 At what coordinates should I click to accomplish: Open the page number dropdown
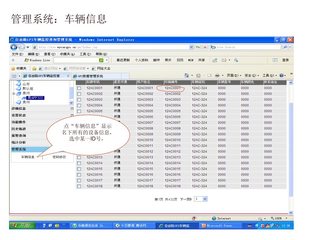point(205,199)
